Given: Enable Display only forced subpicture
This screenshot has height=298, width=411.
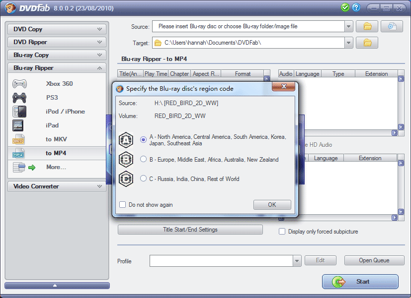Looking at the screenshot, I should point(282,232).
